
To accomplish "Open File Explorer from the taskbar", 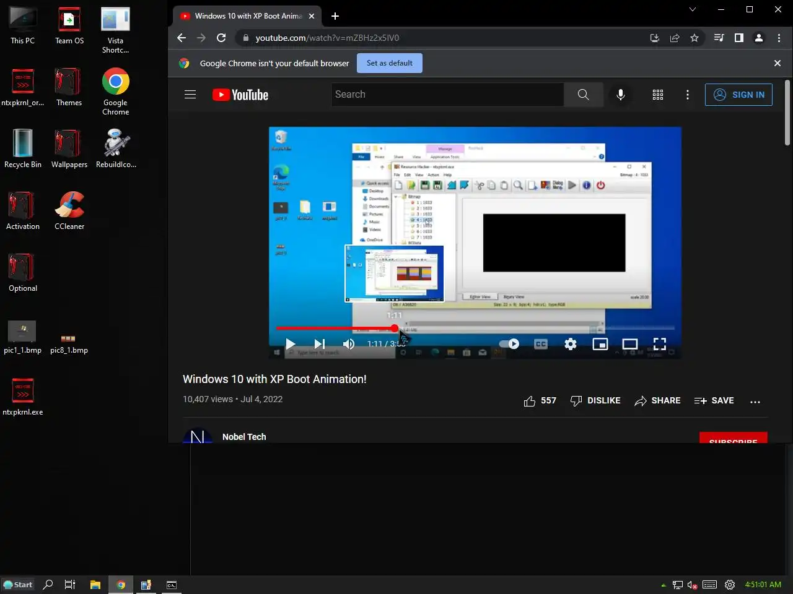I will [x=95, y=585].
